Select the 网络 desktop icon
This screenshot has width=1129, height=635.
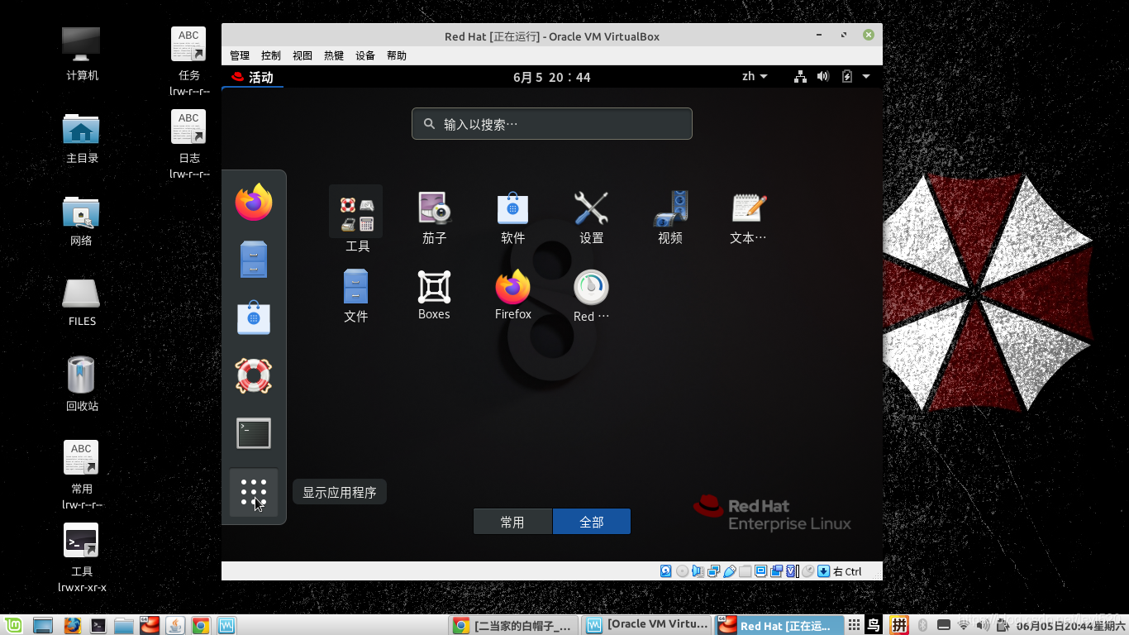[82, 220]
